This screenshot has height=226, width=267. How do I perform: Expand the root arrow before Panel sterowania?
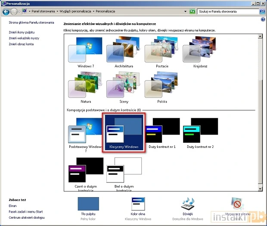[29, 11]
